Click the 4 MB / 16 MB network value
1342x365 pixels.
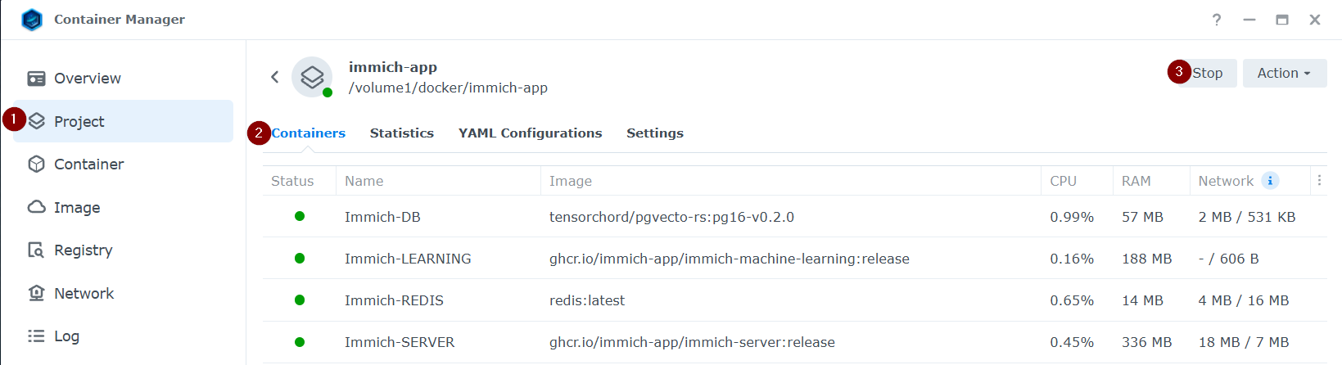1244,300
